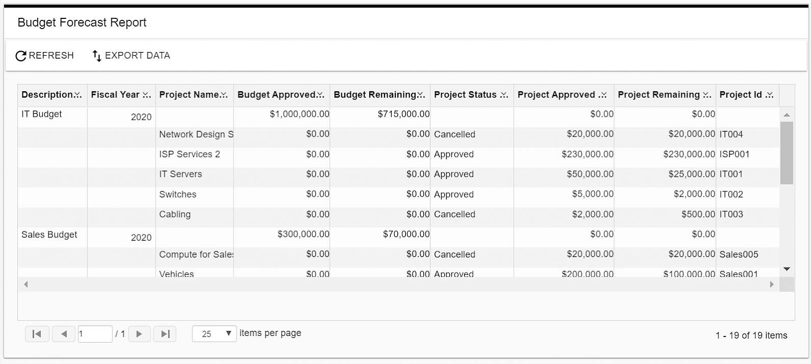This screenshot has height=364, width=811.
Task: Click the next page arrow icon
Action: click(139, 333)
